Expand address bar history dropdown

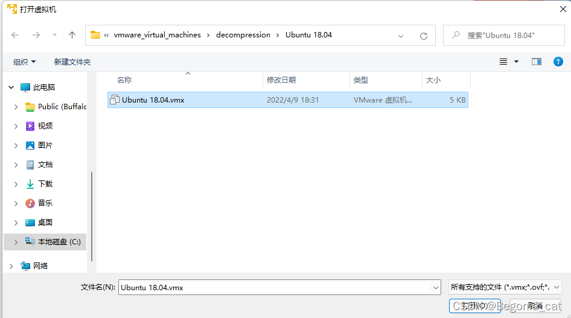[x=401, y=36]
